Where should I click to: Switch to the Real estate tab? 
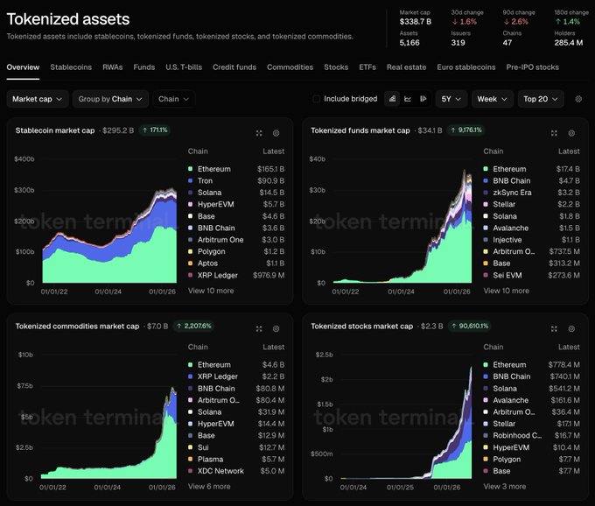click(406, 67)
